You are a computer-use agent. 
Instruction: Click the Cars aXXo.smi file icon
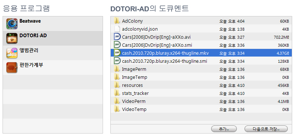117,45
